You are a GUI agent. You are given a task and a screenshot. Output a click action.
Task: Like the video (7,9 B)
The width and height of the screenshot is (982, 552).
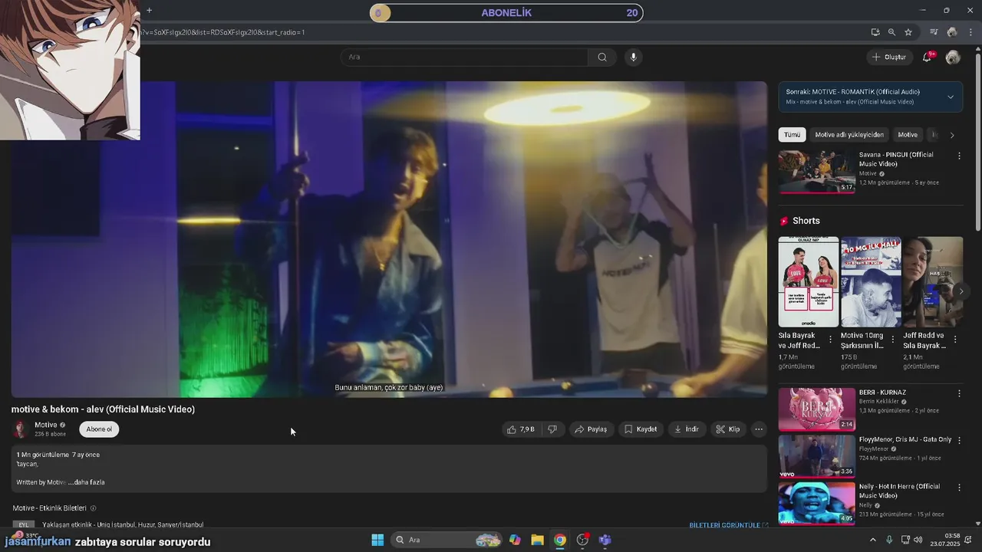click(520, 429)
